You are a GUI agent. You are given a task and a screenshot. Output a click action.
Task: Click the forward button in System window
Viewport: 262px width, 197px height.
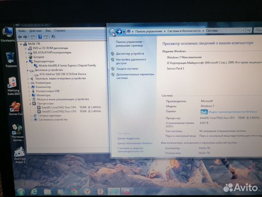coord(119,31)
